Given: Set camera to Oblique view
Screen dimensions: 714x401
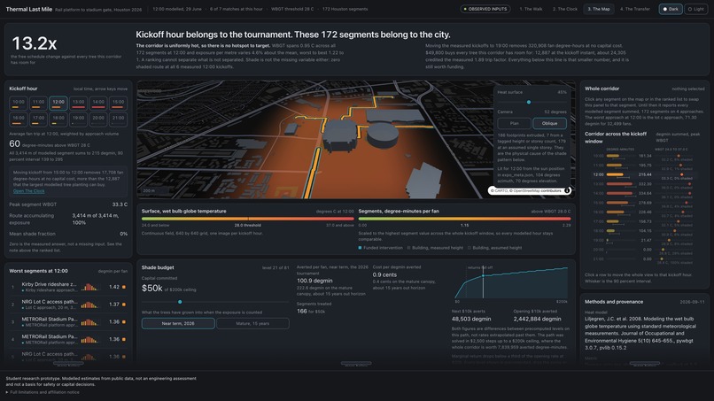Looking at the screenshot, I should [549, 123].
